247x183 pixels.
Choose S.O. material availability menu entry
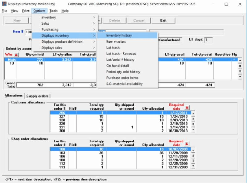(124, 84)
